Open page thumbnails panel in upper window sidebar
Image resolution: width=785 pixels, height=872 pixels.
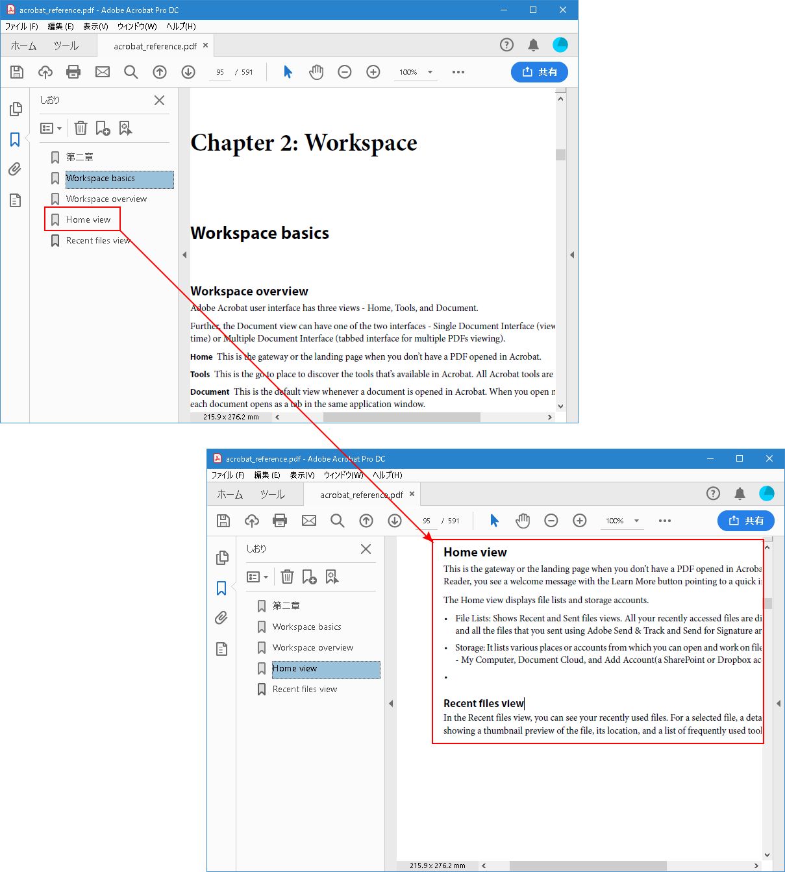(16, 109)
